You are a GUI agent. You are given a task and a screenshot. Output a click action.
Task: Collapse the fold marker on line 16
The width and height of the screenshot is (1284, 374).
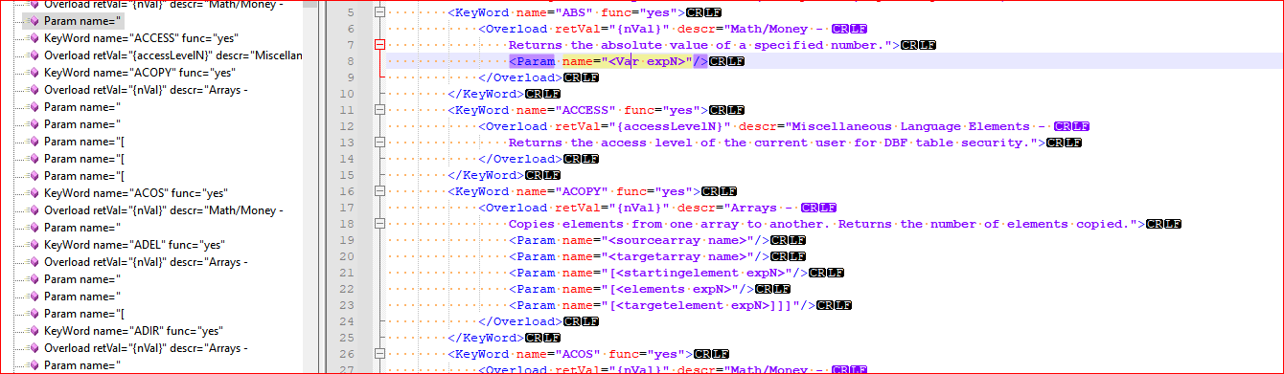tap(380, 191)
